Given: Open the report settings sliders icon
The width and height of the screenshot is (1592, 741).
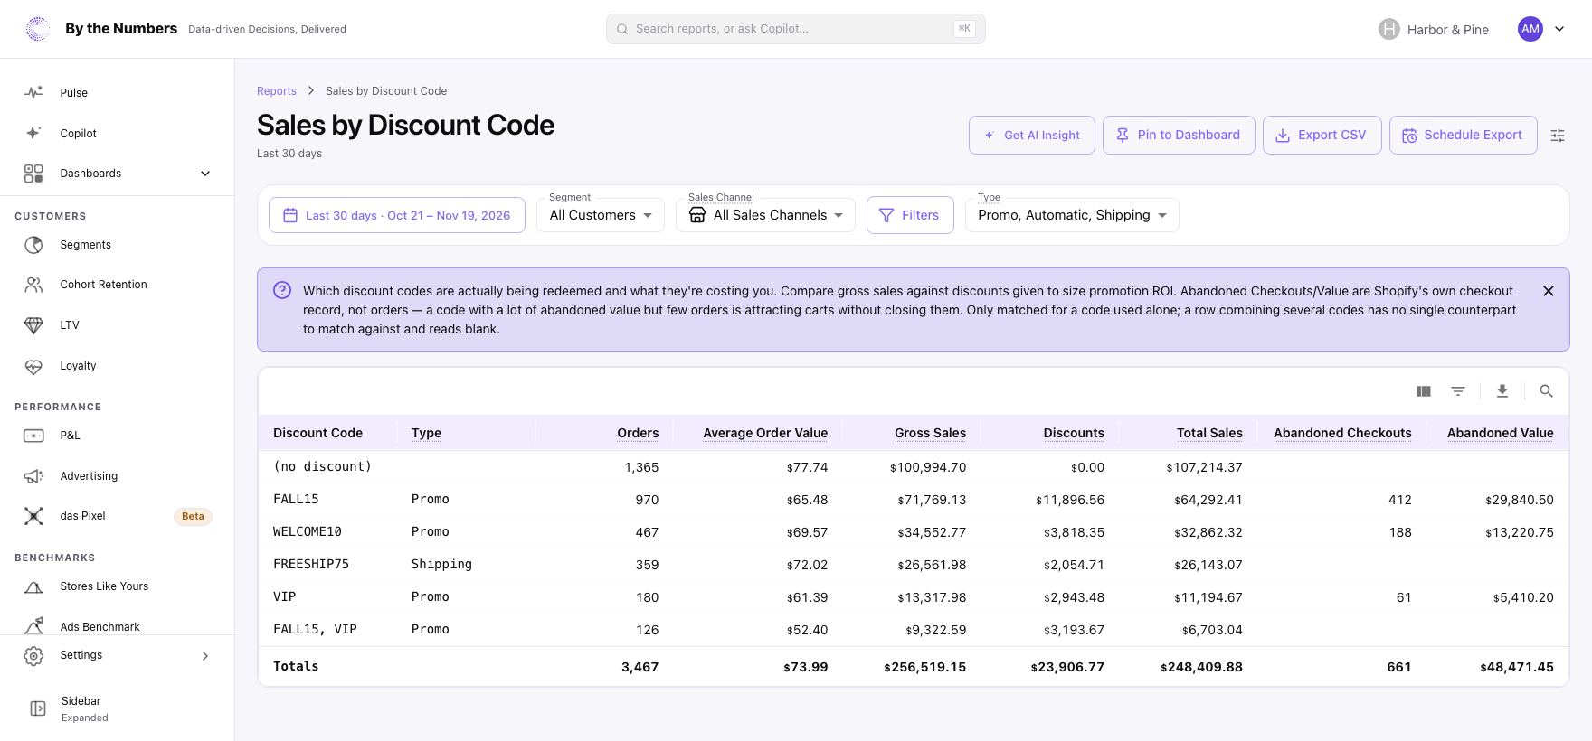Looking at the screenshot, I should tap(1558, 136).
